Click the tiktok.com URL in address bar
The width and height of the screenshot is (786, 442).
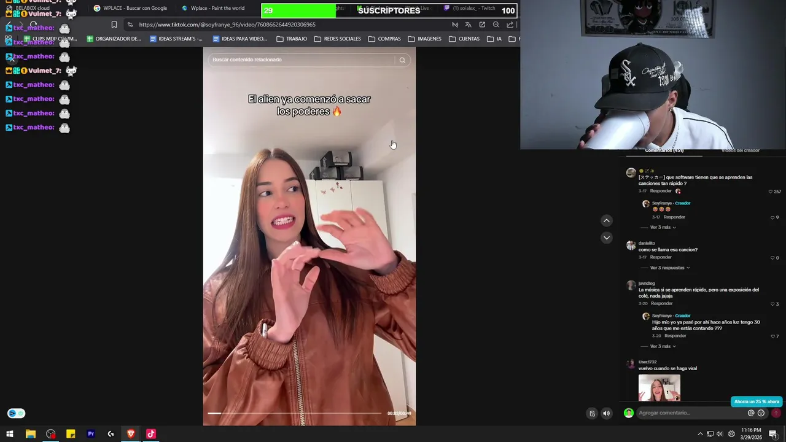pos(227,25)
